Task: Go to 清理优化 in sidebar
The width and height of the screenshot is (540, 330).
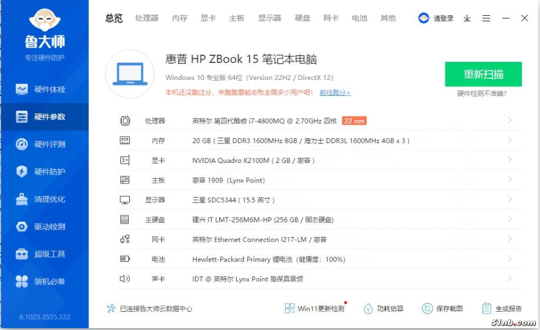Action: click(44, 199)
